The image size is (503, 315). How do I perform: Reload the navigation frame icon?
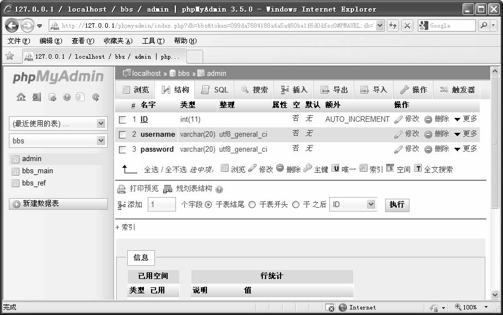point(96,97)
